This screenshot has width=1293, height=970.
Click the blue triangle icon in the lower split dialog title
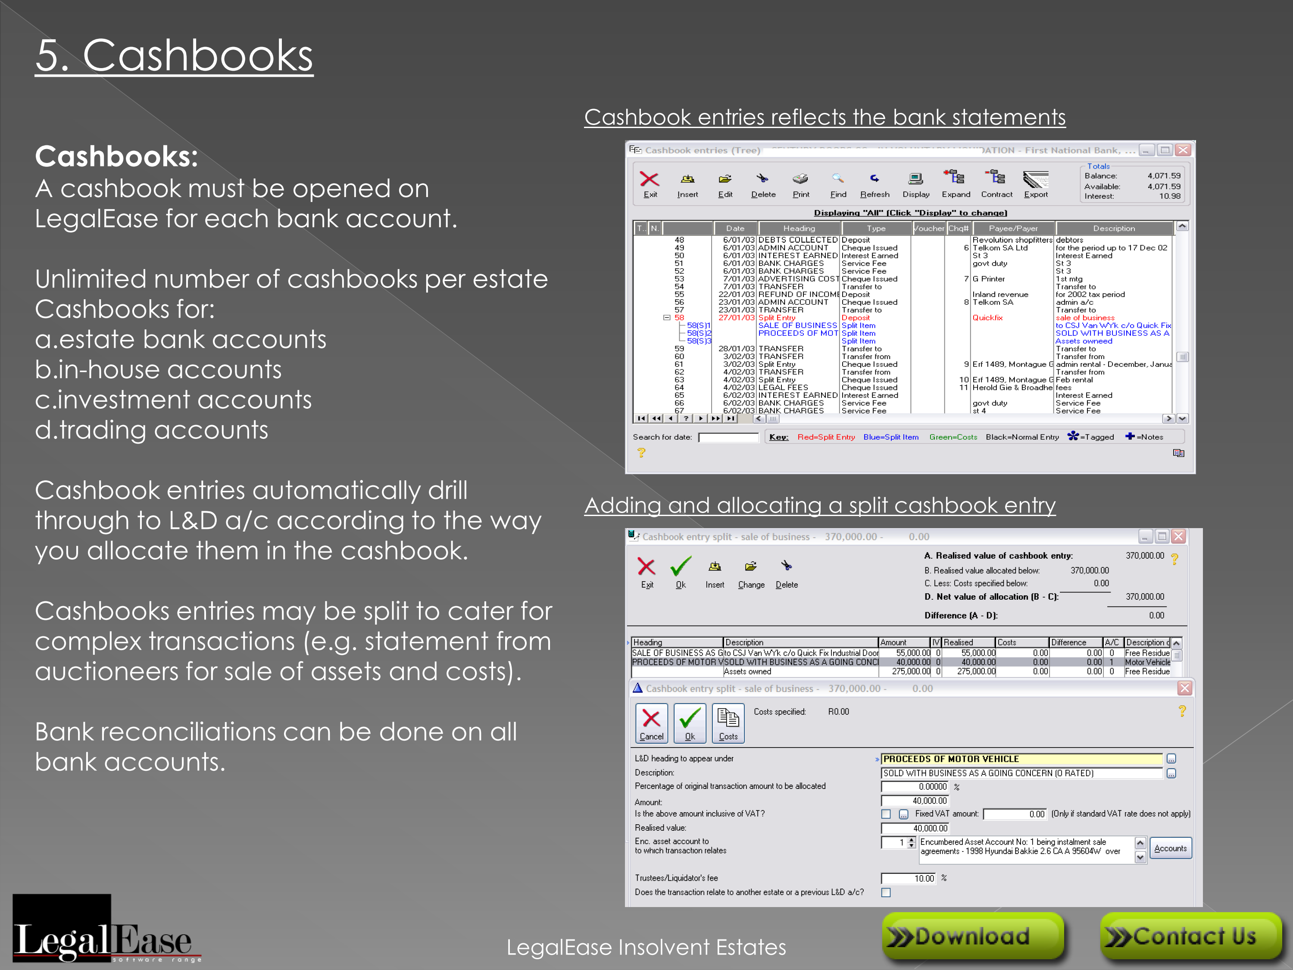point(638,688)
